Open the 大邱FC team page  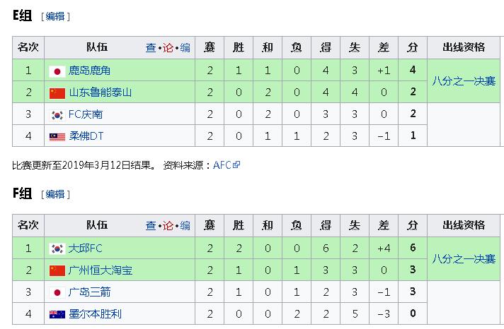pos(86,249)
